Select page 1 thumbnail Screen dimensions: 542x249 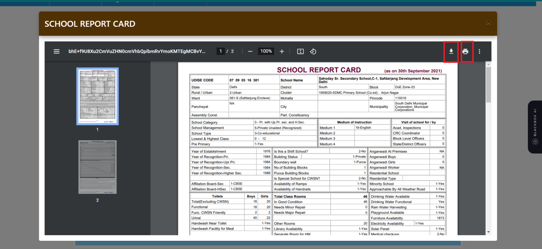[x=97, y=96]
